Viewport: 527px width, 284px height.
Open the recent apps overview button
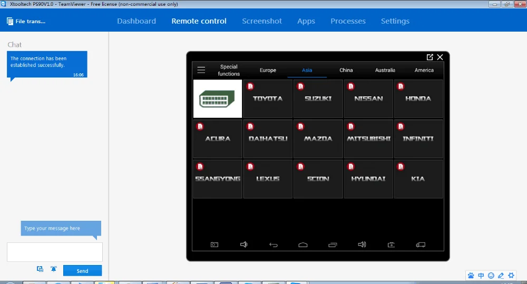333,244
